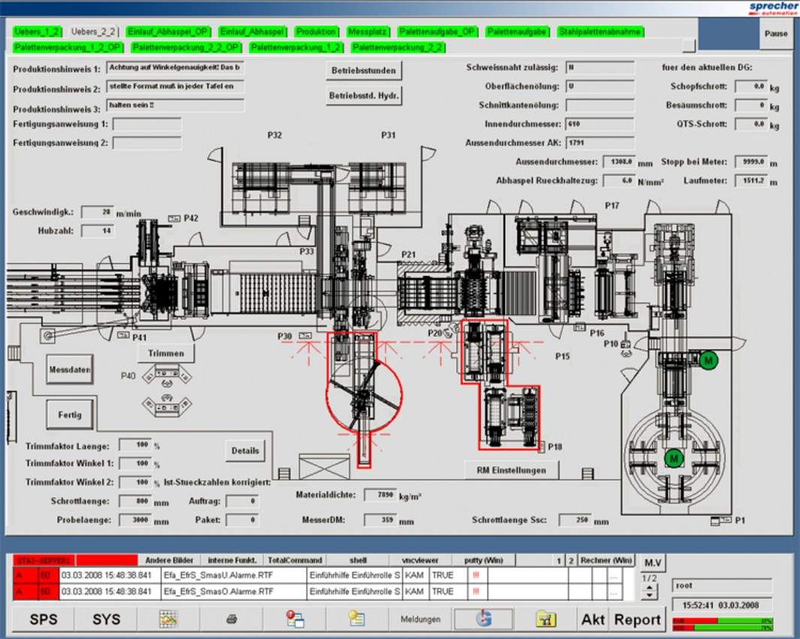Image resolution: width=800 pixels, height=639 pixels.
Task: Open the ellipsis button in second alarm row
Action: 614,592
